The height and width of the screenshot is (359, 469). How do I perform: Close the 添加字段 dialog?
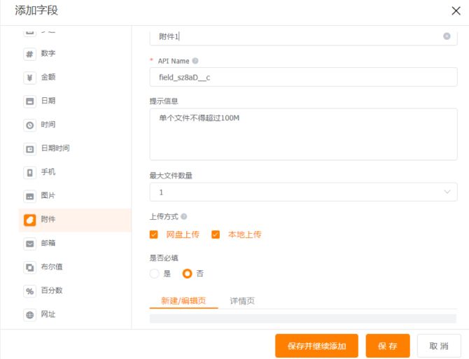point(456,10)
